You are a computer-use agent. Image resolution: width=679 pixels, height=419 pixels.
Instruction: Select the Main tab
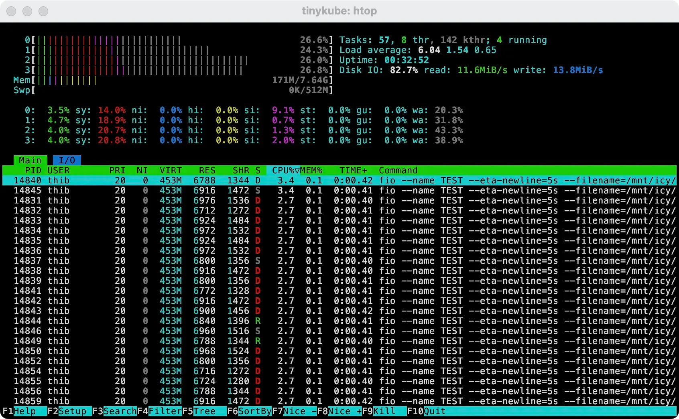[x=30, y=160]
